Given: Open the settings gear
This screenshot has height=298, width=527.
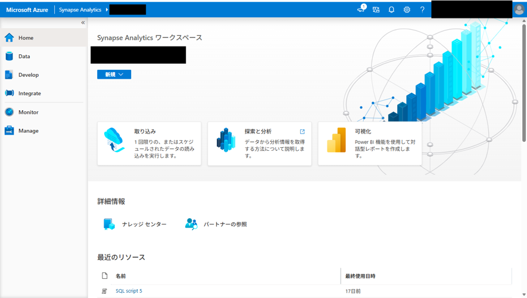Looking at the screenshot, I should (407, 10).
